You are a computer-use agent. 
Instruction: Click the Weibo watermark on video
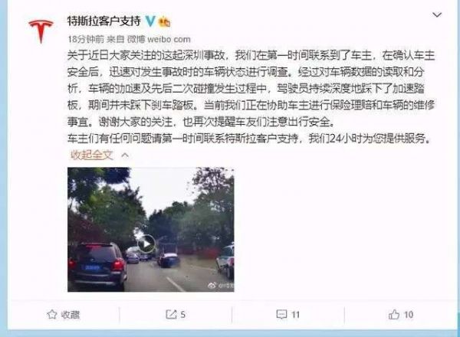[x=221, y=286]
